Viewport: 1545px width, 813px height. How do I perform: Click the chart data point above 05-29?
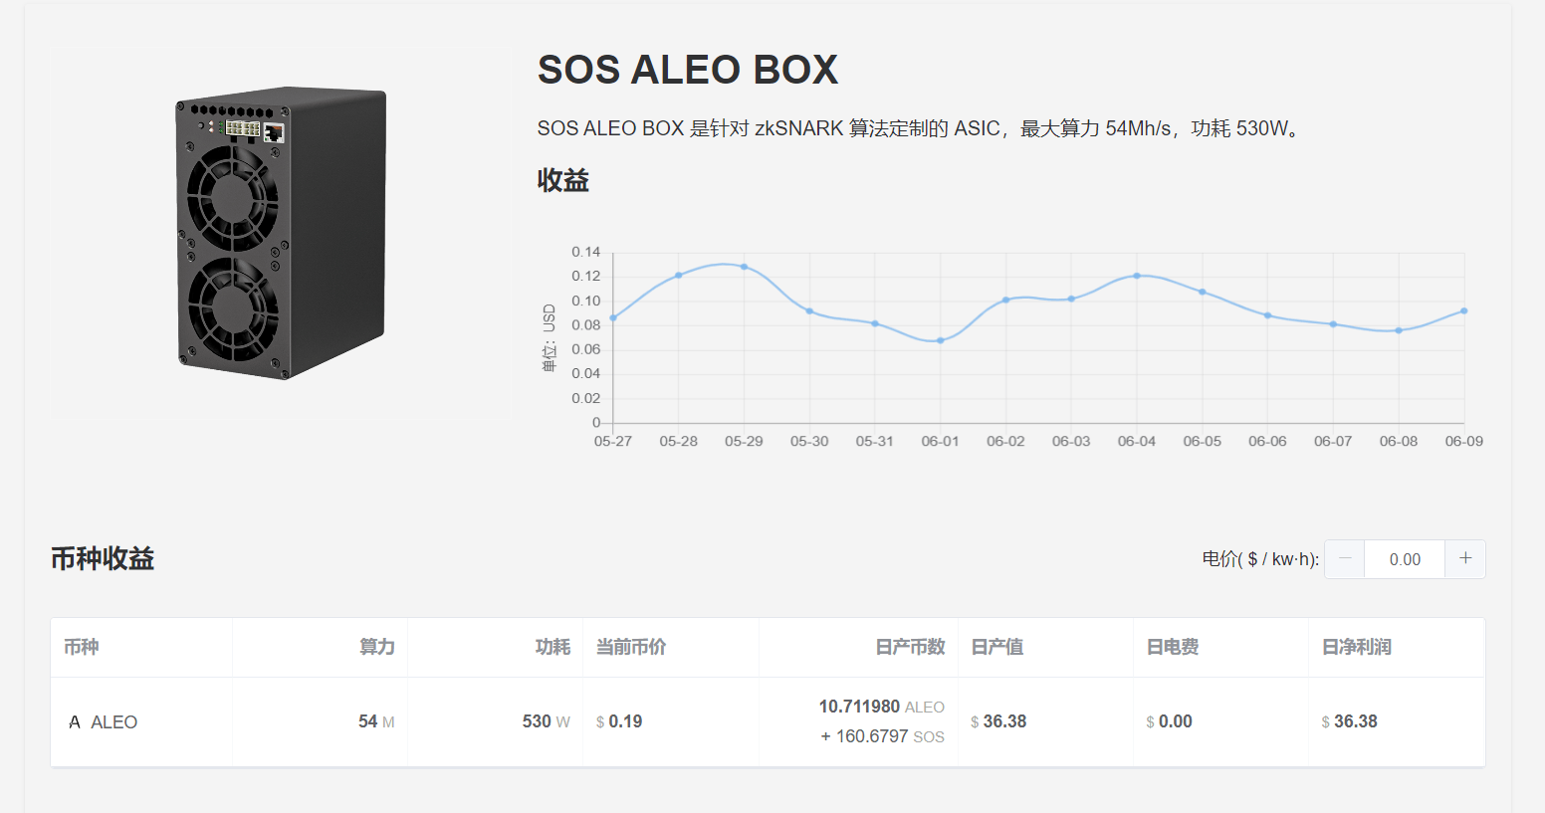click(x=744, y=267)
